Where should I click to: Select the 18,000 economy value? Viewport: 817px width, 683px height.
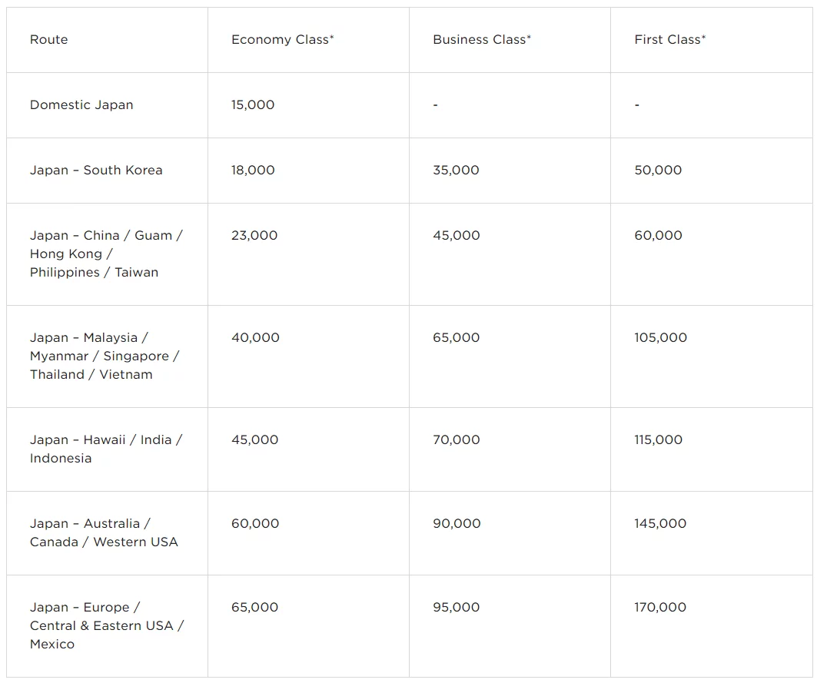coord(253,171)
